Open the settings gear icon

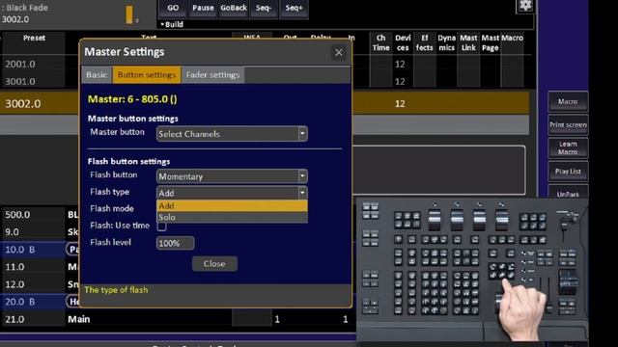pyautogui.click(x=525, y=6)
